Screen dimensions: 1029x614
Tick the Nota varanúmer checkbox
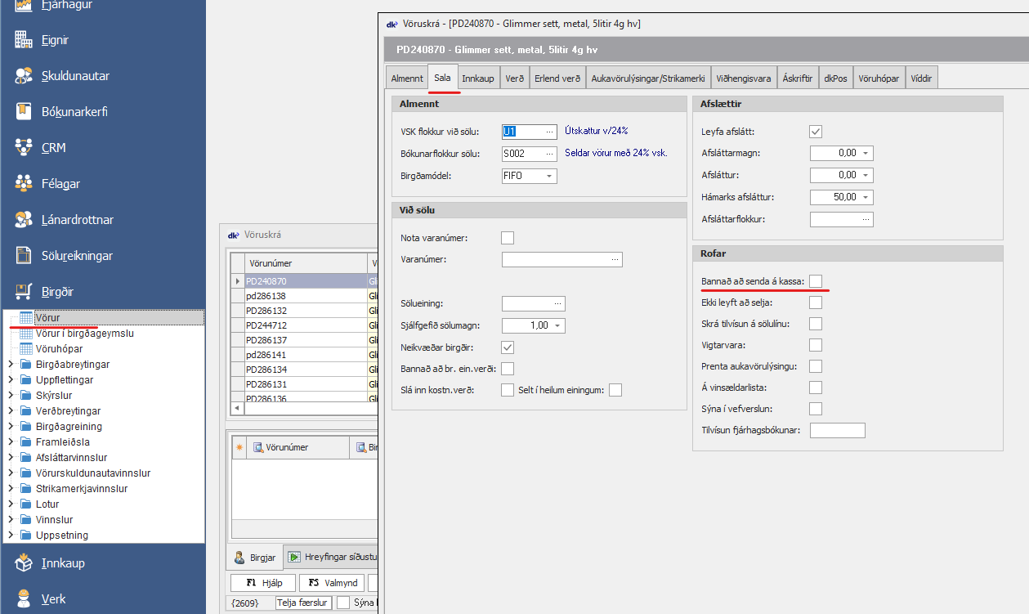coord(508,238)
